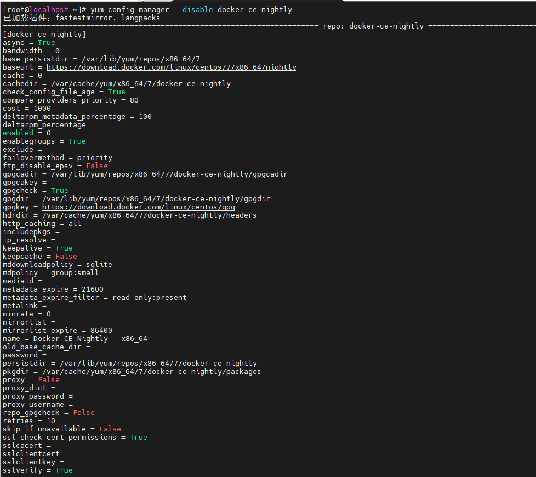Click "ftp_disable_epsv = False" line
The width and height of the screenshot is (536, 477).
[55, 166]
